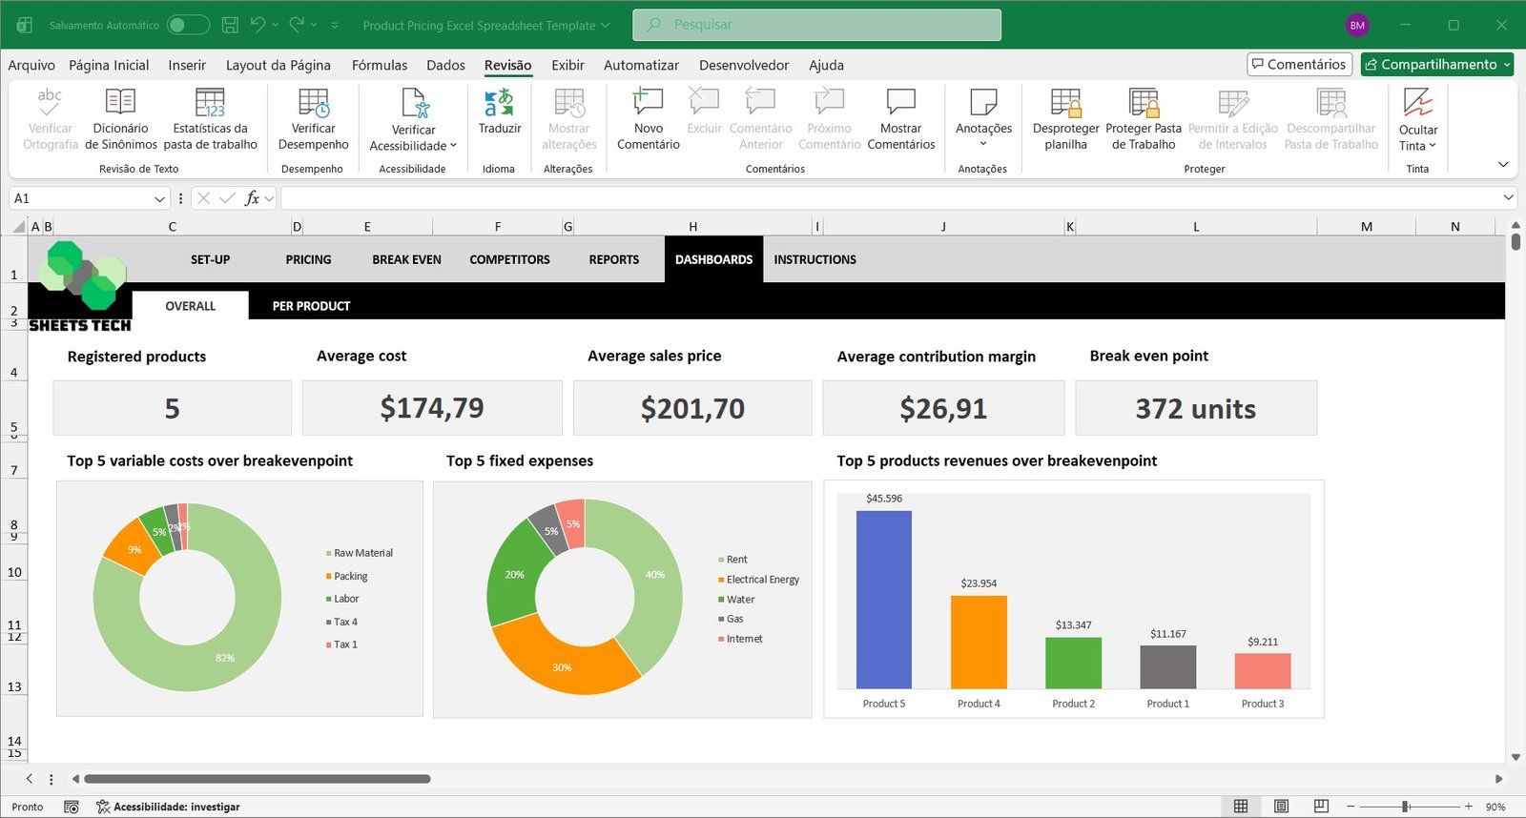Add a Novo Comentário

pos(648,118)
